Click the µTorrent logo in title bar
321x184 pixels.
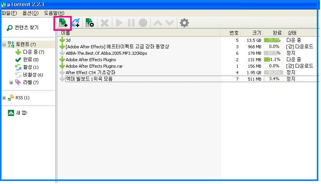3,4
